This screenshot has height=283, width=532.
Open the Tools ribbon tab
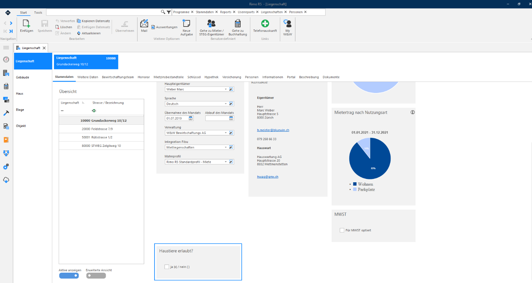pos(38,13)
